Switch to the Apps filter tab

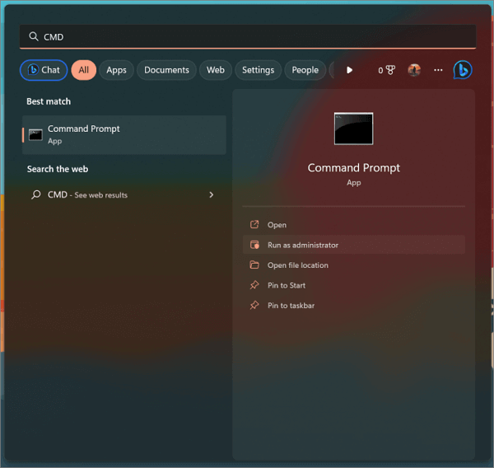click(x=116, y=70)
